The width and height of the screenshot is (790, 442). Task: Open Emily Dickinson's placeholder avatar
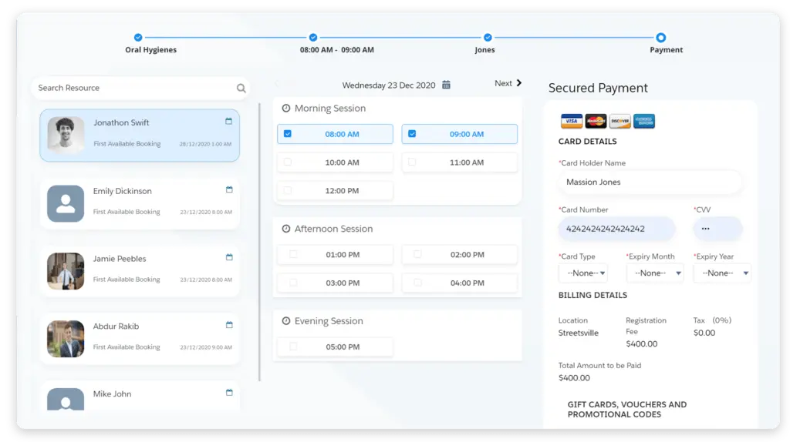tap(66, 203)
